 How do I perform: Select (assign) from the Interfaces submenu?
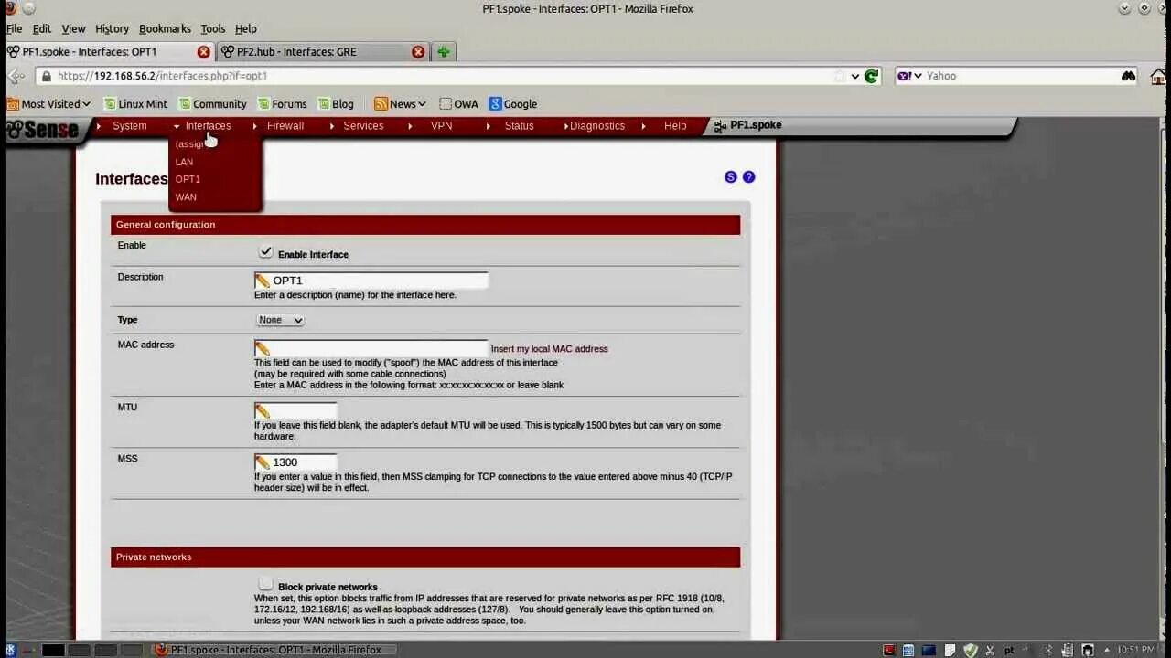[x=191, y=144]
